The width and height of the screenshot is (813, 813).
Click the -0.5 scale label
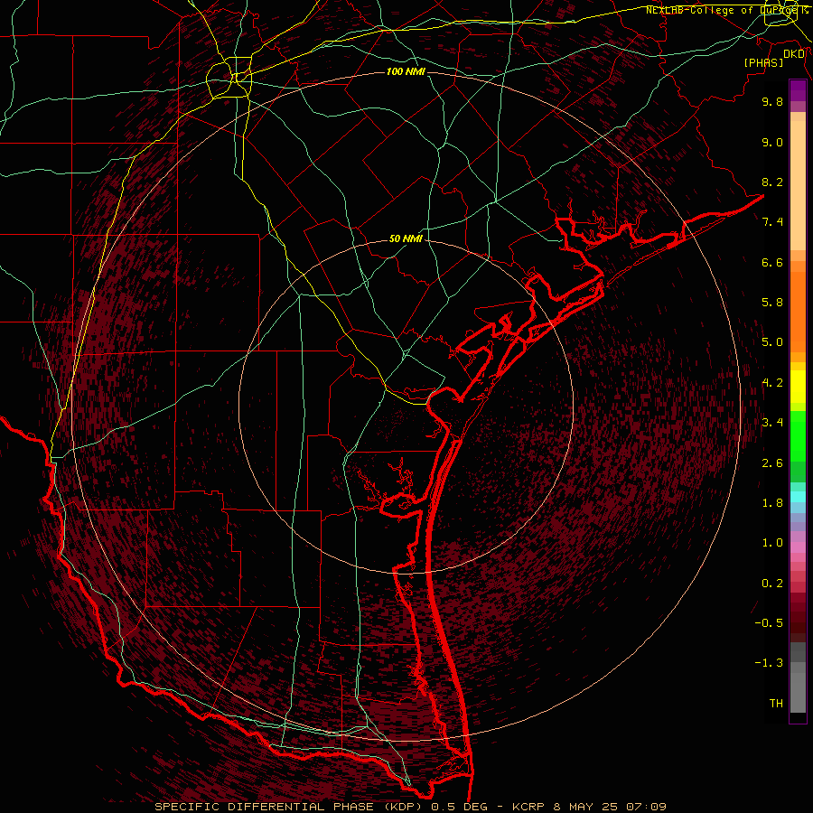pos(769,623)
